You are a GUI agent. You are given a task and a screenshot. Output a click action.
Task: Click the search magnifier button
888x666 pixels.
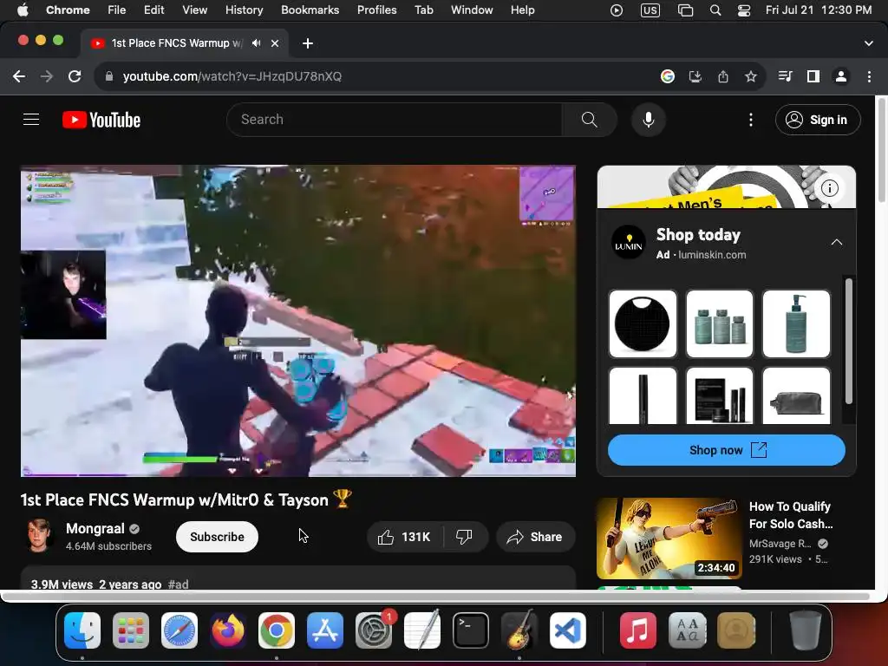coord(589,120)
